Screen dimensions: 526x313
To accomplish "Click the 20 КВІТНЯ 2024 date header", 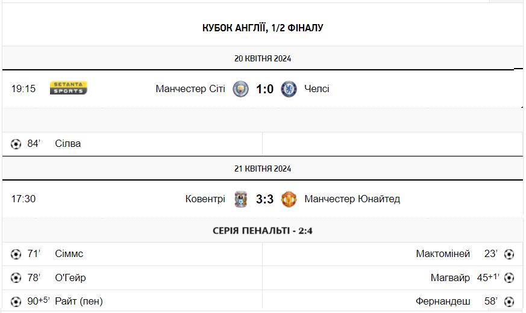I will 263,58.
